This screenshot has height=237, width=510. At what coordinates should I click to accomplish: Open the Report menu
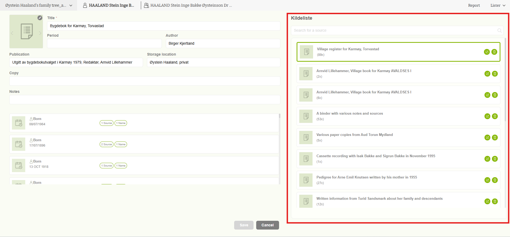pyautogui.click(x=474, y=5)
